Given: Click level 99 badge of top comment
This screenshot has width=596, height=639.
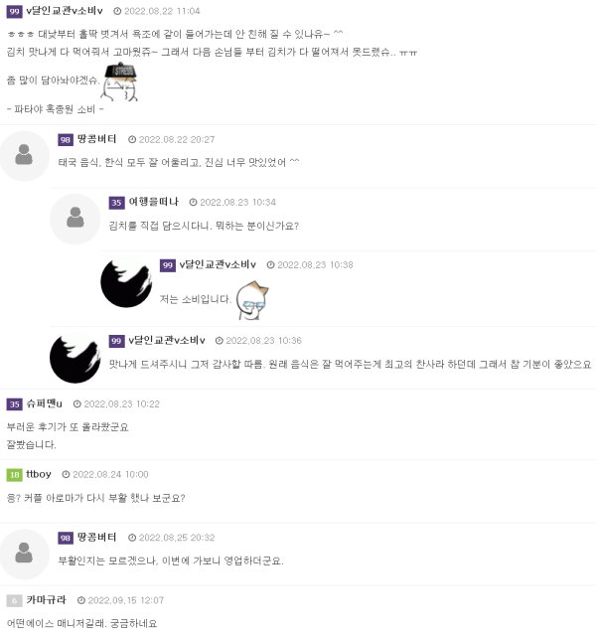Looking at the screenshot, I should tap(14, 11).
